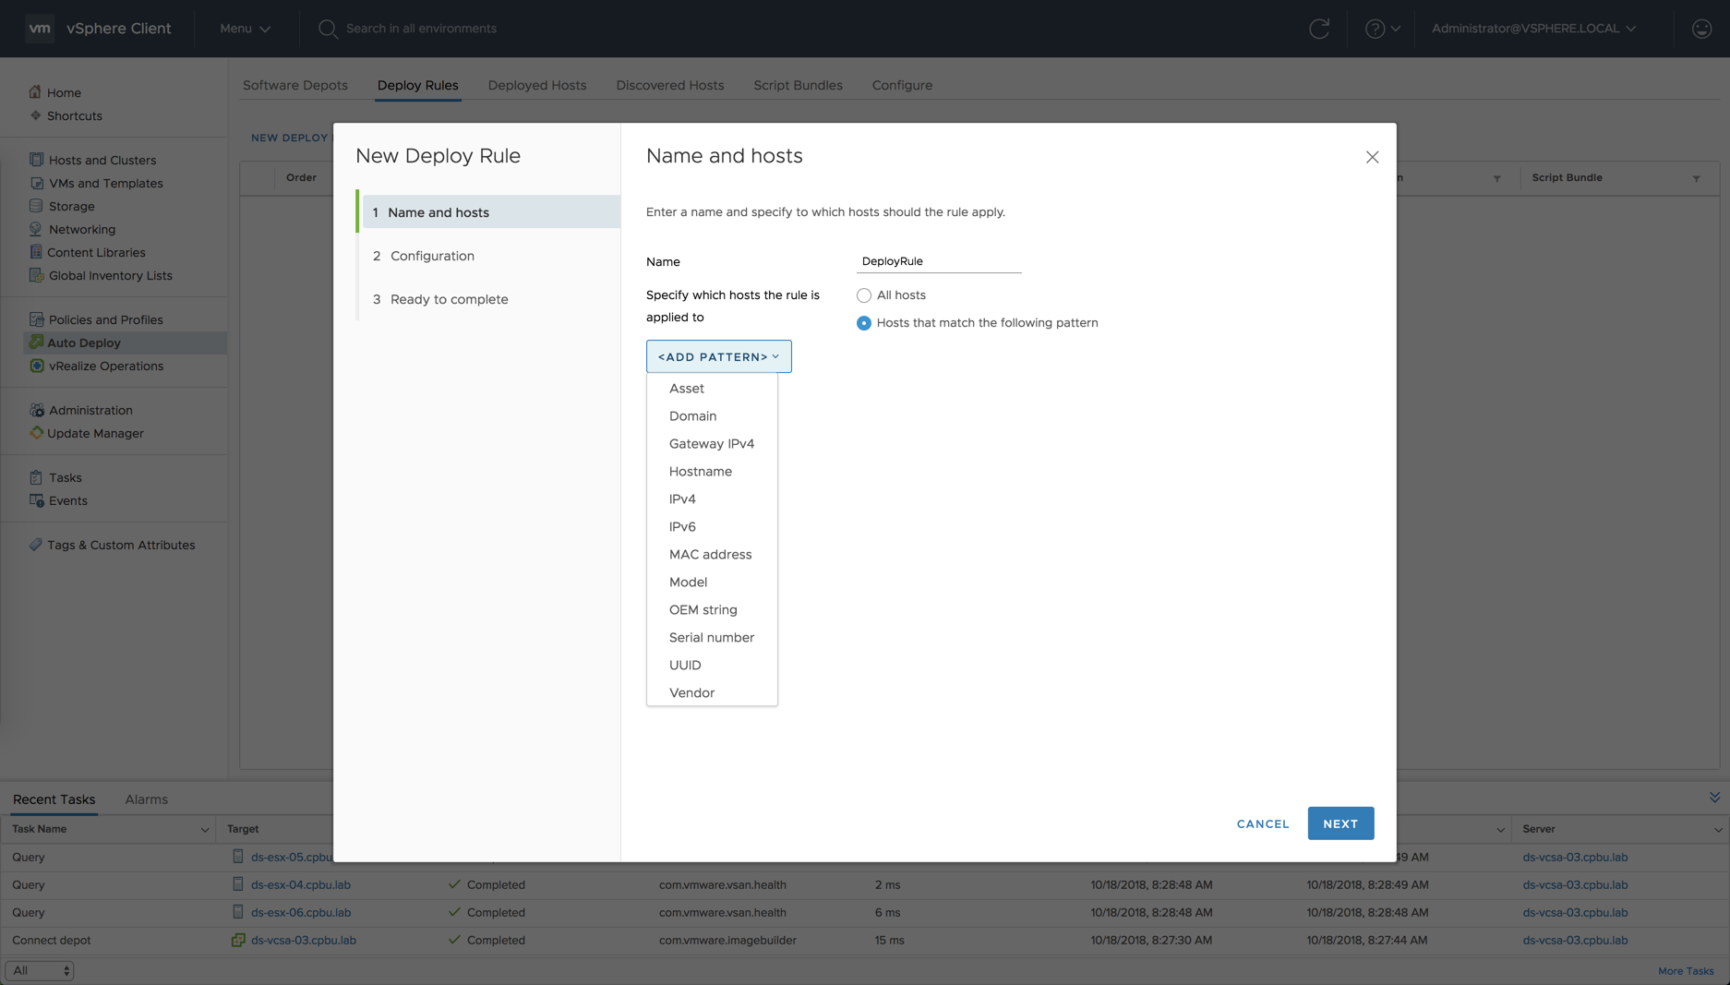Open Global Inventory Lists icon
Screen dimensions: 1730x985
(x=36, y=275)
